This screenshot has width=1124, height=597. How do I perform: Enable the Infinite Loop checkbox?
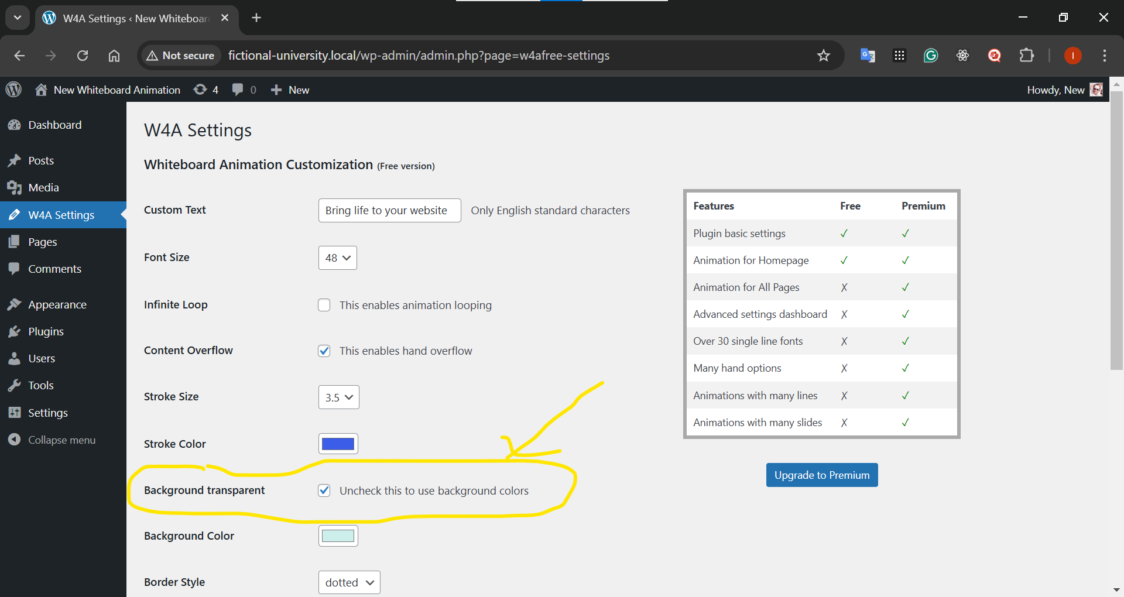(x=324, y=305)
